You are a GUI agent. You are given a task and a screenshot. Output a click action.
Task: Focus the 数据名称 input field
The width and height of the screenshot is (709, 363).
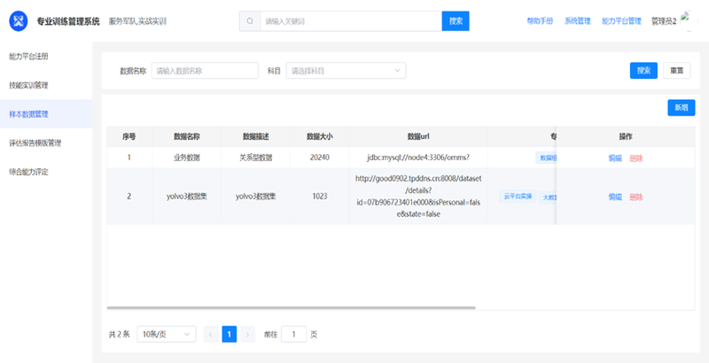tap(205, 71)
